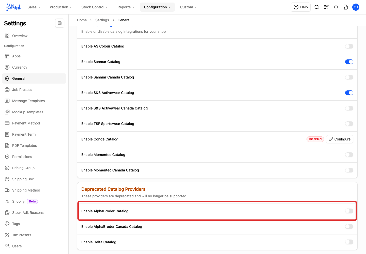Open Apps settings page
366x254 pixels.
tap(34, 56)
